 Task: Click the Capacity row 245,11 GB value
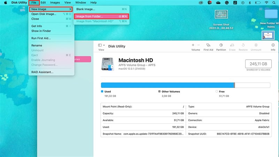(178, 113)
